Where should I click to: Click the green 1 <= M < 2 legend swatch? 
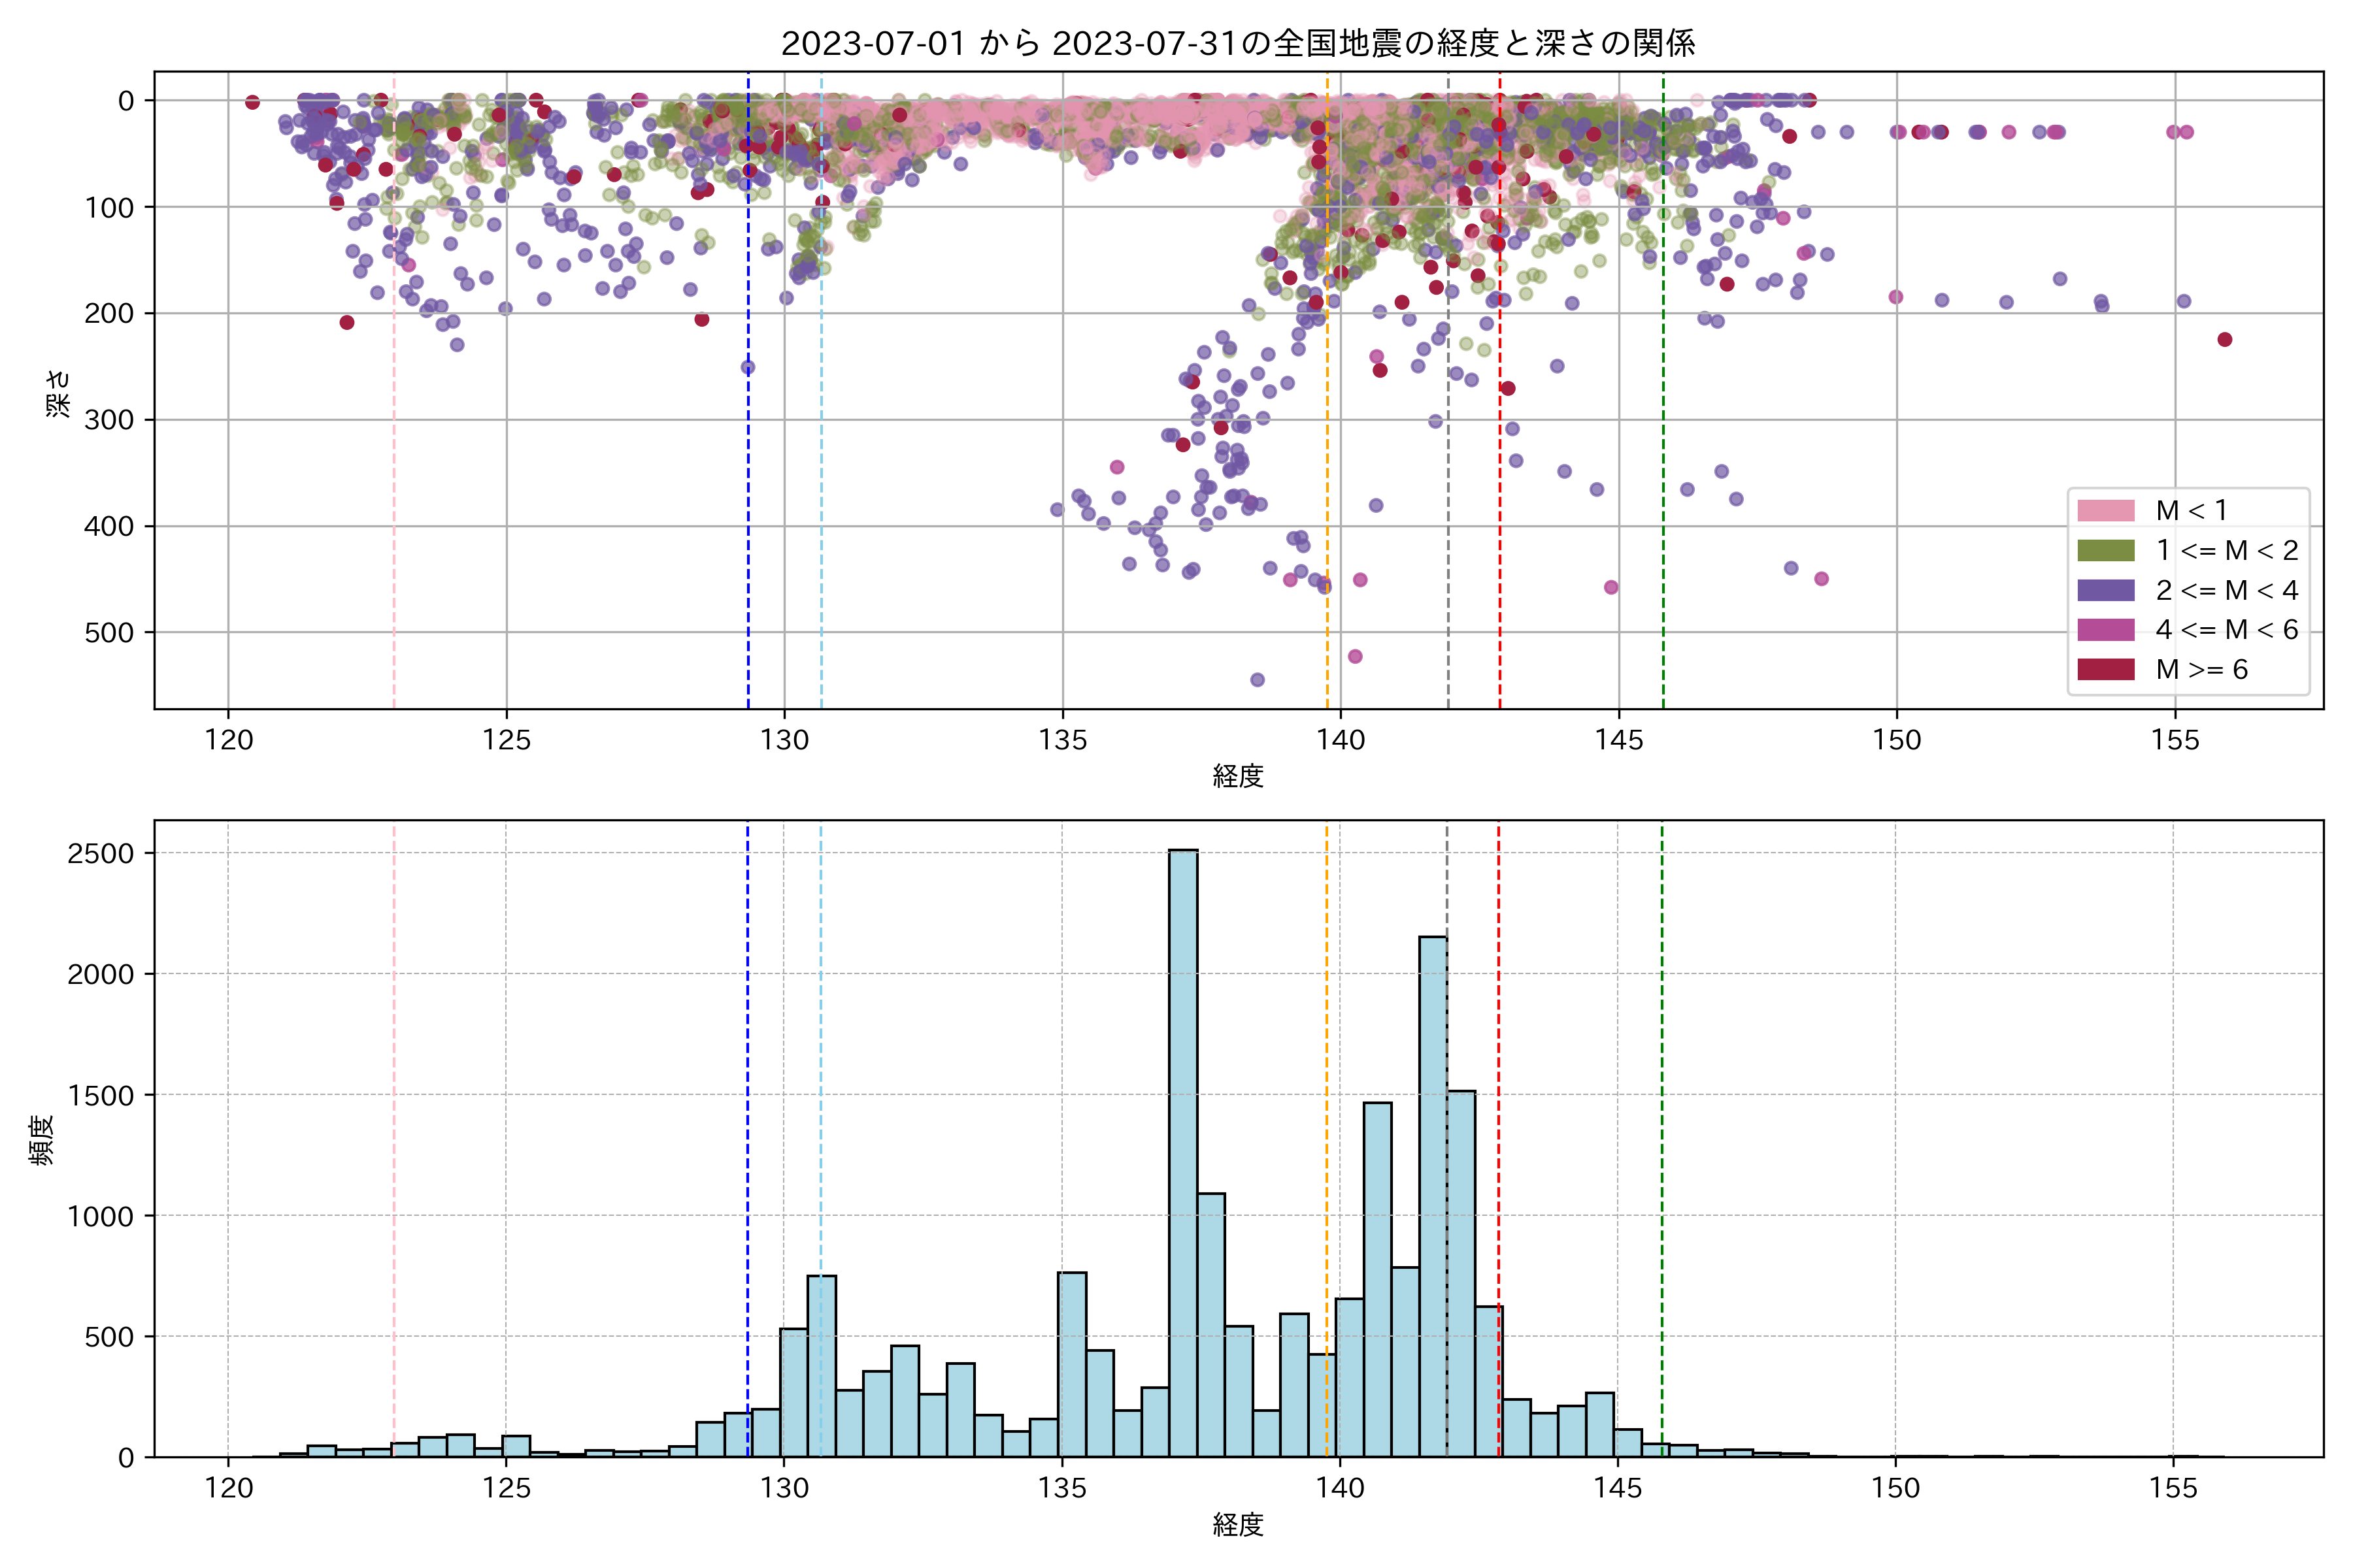pos(2106,551)
